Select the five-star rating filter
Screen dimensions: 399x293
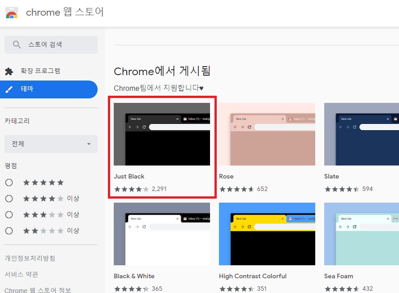(x=9, y=183)
